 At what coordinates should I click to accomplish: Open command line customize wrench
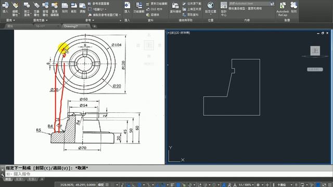click(2, 175)
